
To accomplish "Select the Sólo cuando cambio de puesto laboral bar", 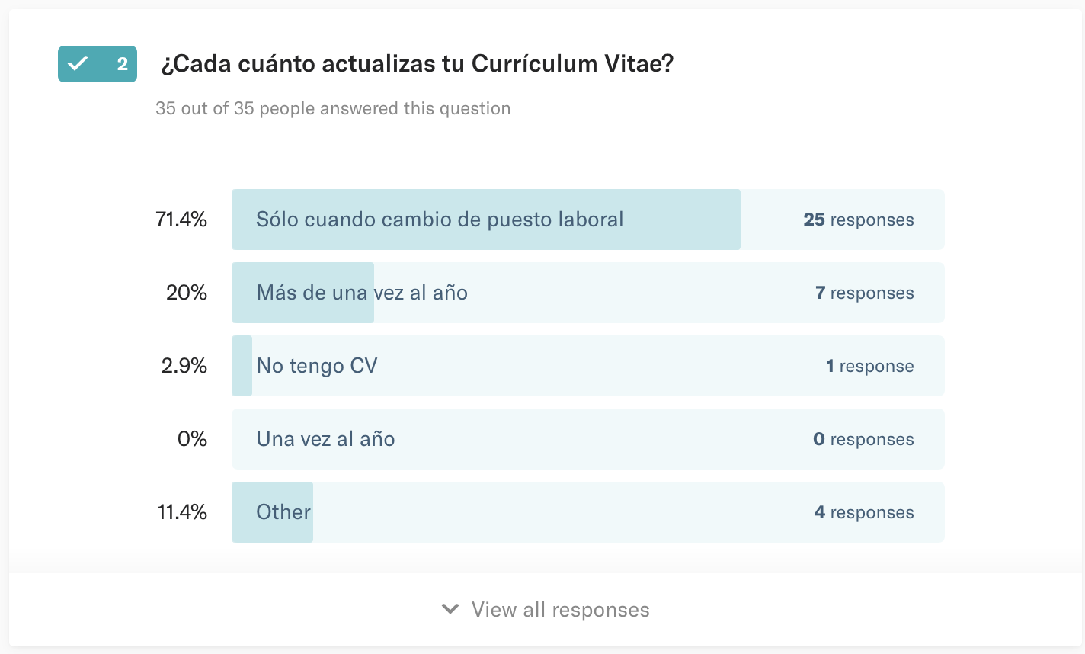I will pyautogui.click(x=588, y=220).
